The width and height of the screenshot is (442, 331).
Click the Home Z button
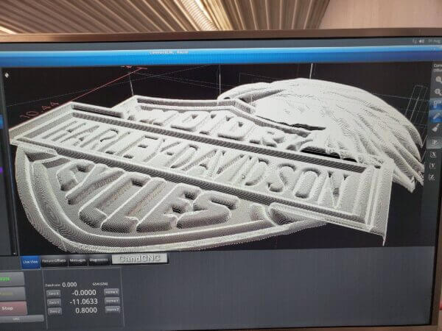click(x=113, y=310)
